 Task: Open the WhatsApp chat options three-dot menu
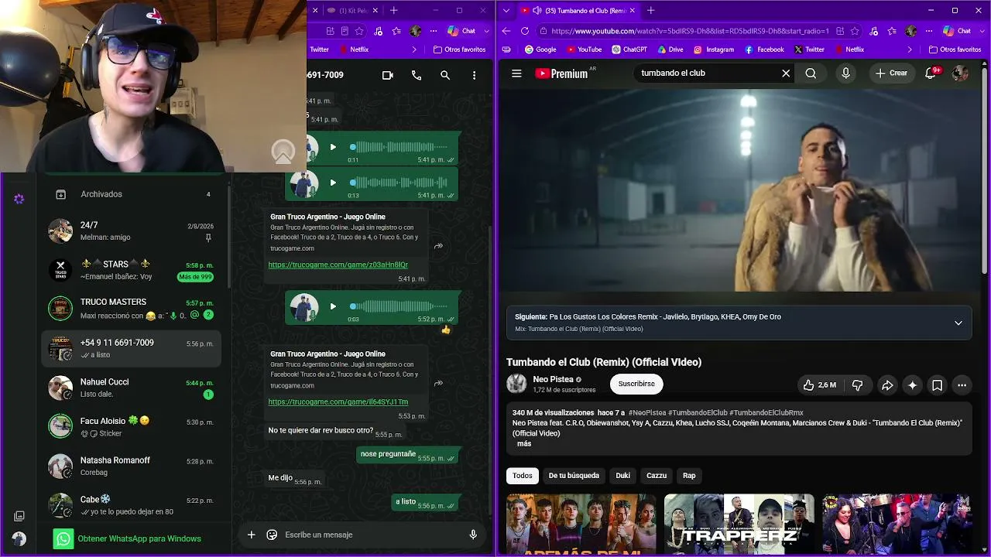click(474, 75)
